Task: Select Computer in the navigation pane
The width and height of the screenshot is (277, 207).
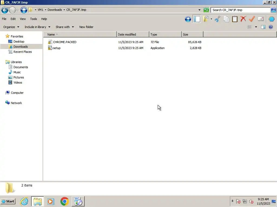Action: [x=17, y=93]
